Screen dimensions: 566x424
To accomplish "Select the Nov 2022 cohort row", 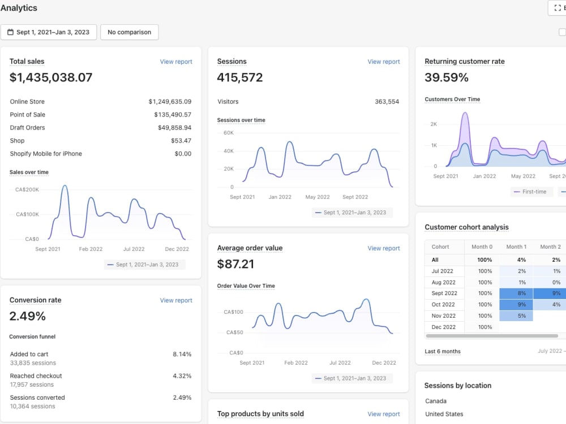I will point(495,316).
